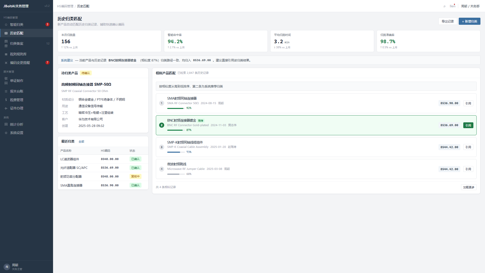Screen dimensions: 485x273
Task: Click 状态 column header
Action: coord(132,151)
